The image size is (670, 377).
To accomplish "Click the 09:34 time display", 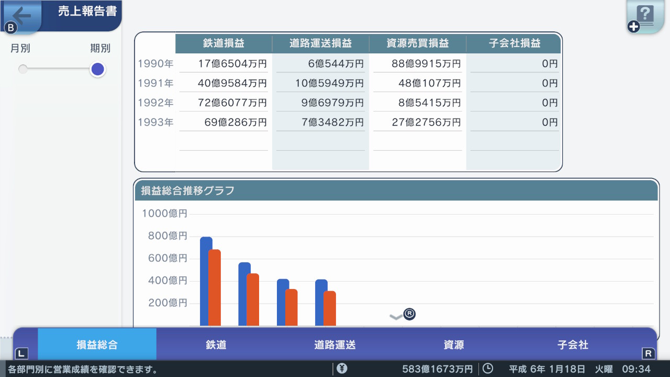I will click(636, 369).
